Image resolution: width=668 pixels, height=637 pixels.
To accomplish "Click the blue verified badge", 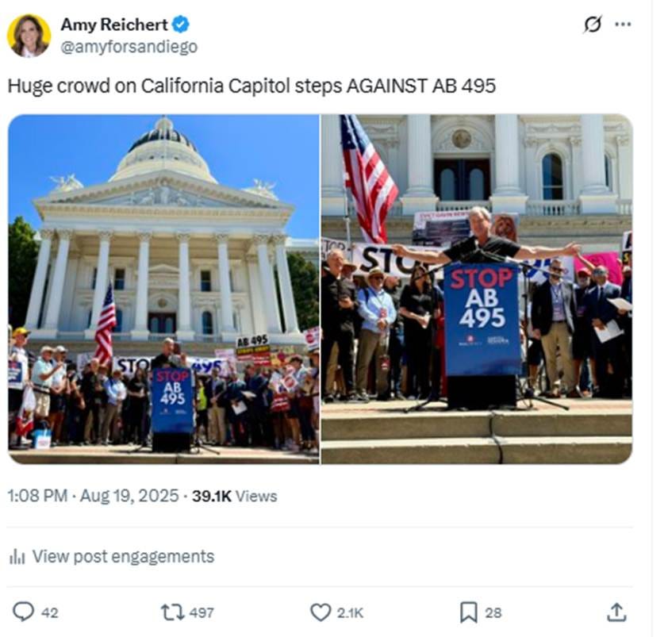I will click(181, 25).
